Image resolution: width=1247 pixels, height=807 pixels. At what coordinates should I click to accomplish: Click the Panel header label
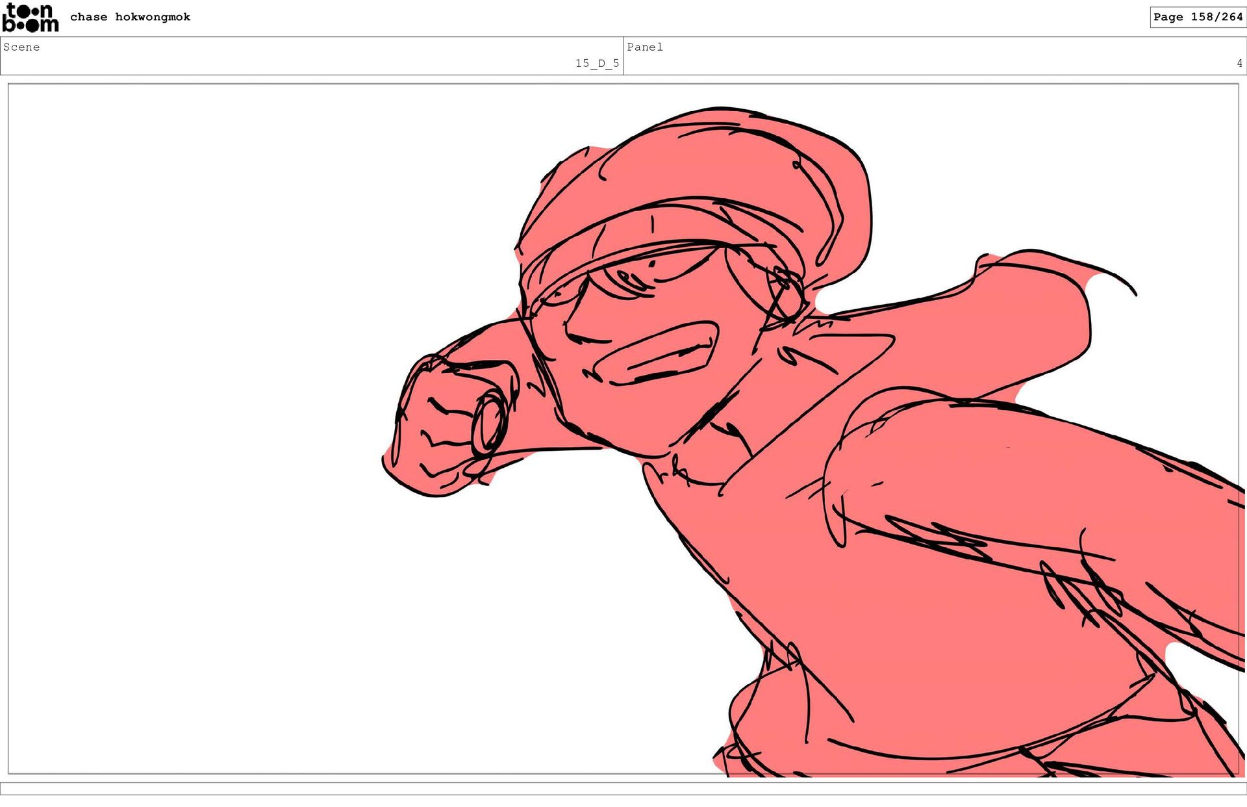coord(644,47)
